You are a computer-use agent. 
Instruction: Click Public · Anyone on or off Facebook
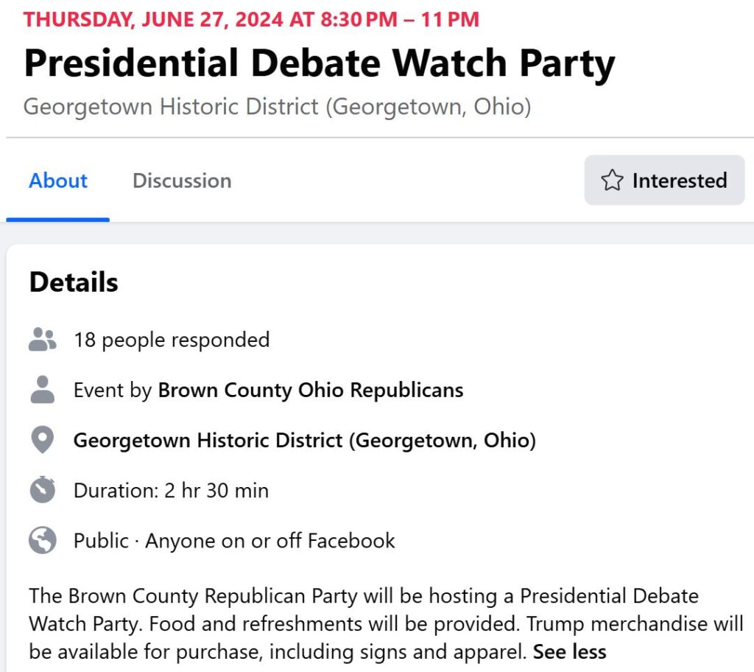[x=234, y=541]
